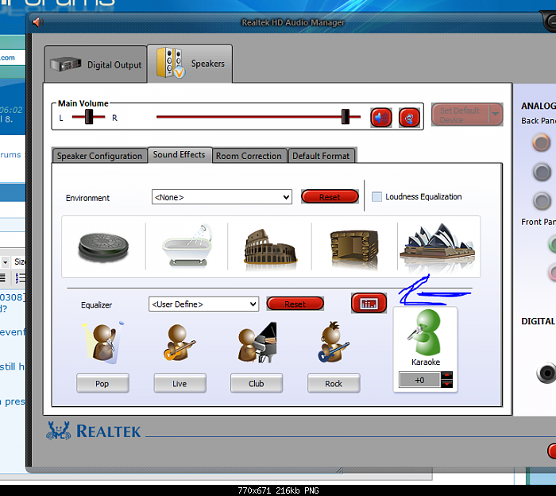Choose the Stone Room environment

(354, 249)
